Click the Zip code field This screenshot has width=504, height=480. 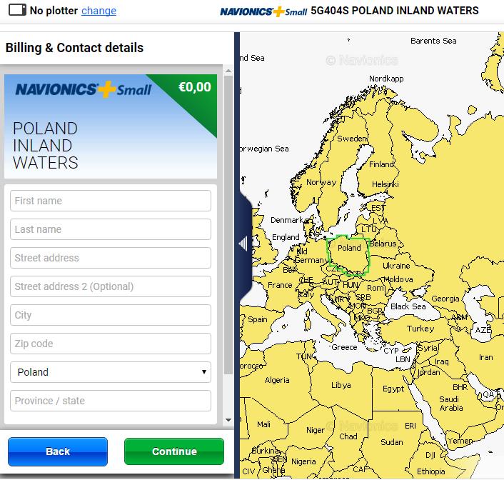coord(111,344)
